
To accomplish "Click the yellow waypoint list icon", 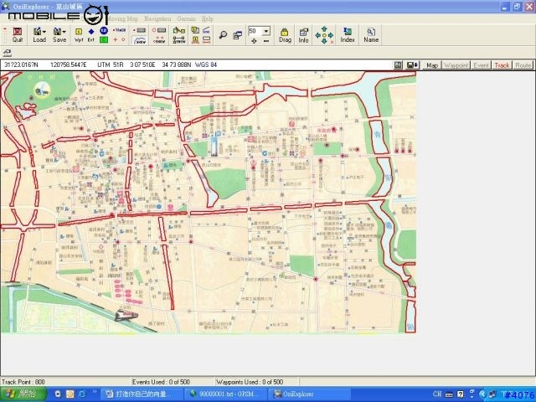I will tap(195, 30).
